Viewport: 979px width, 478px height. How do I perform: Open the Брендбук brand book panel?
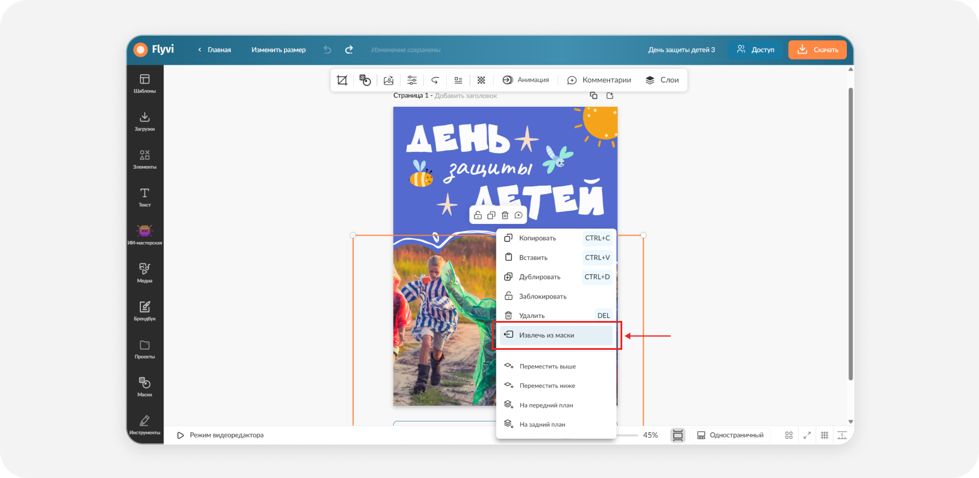click(x=145, y=311)
